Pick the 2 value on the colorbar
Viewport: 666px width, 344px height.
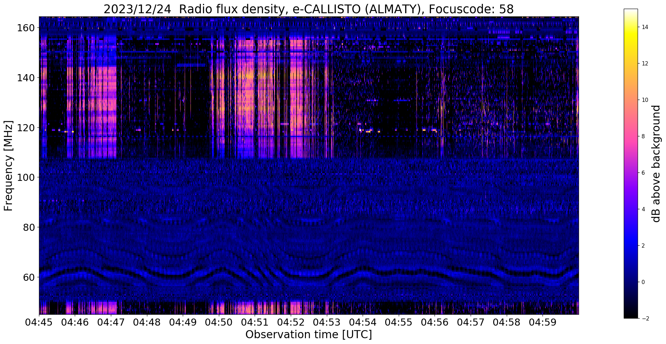[x=643, y=246]
